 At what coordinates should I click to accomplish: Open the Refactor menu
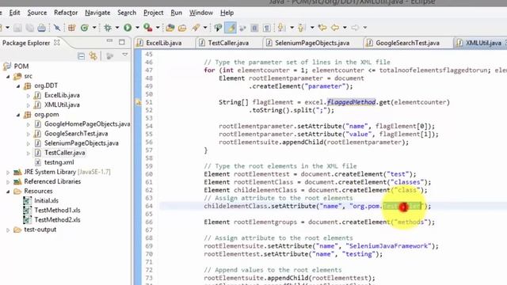[66, 13]
